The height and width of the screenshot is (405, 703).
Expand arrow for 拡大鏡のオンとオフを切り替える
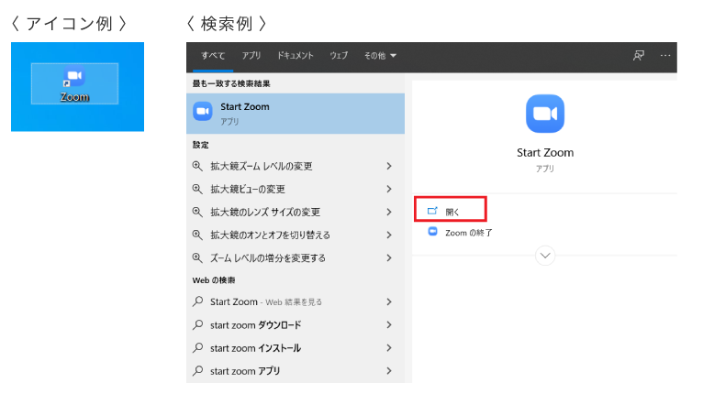click(389, 235)
